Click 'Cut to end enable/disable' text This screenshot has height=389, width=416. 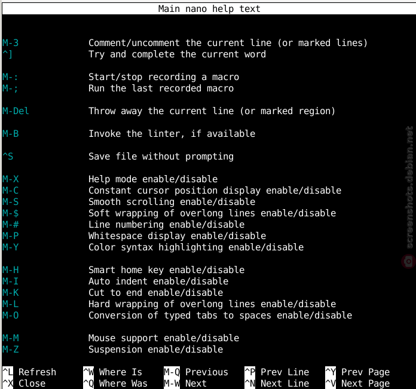(x=155, y=292)
